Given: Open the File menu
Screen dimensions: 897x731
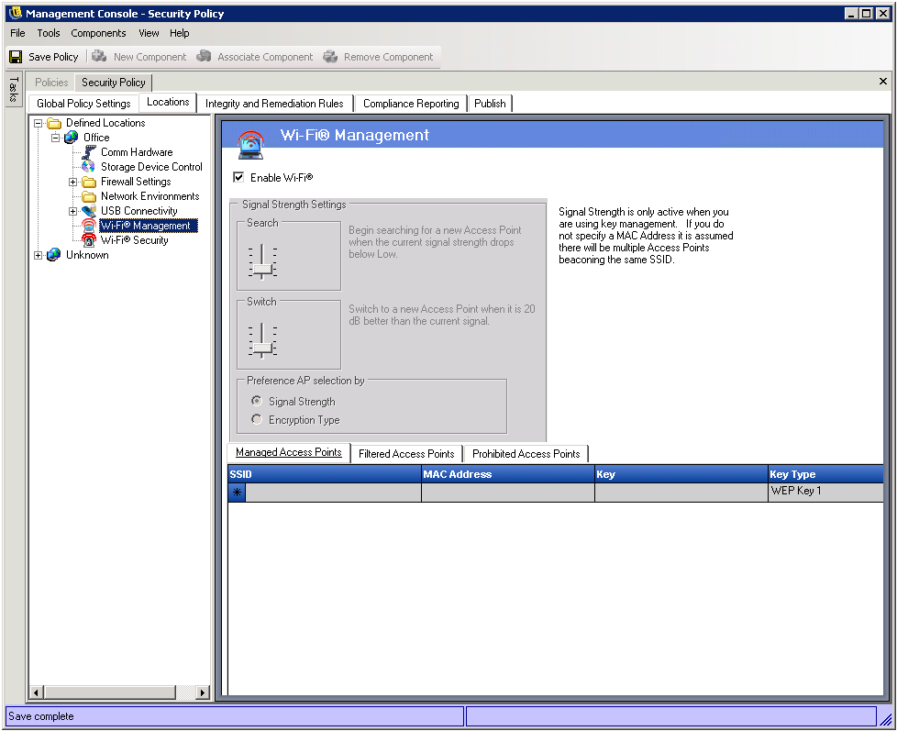Looking at the screenshot, I should (17, 33).
